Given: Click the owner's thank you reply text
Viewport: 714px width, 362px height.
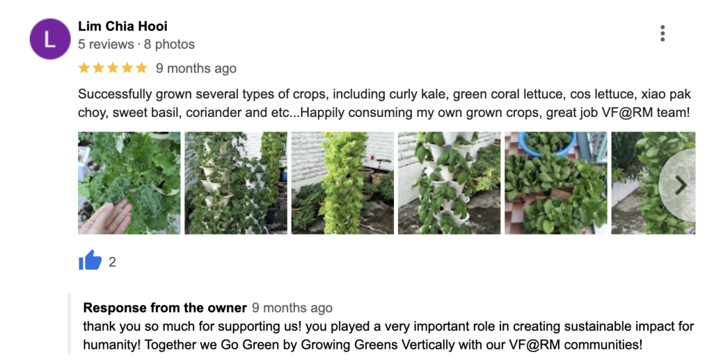Looking at the screenshot, I should 388,336.
